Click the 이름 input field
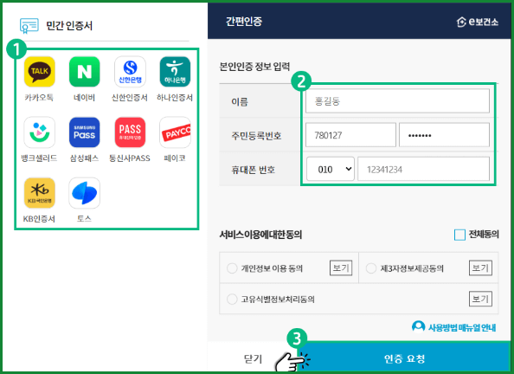 [397, 101]
